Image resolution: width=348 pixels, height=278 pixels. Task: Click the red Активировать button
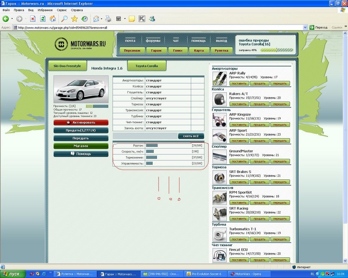click(x=81, y=123)
